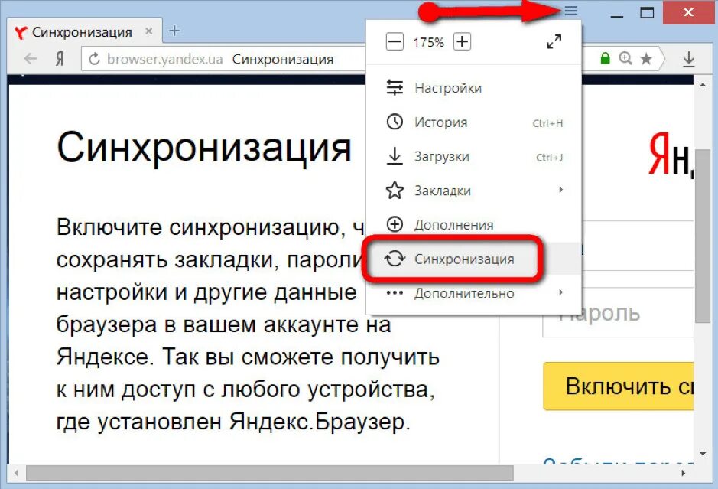Close the Синхронизация tab

tap(149, 31)
